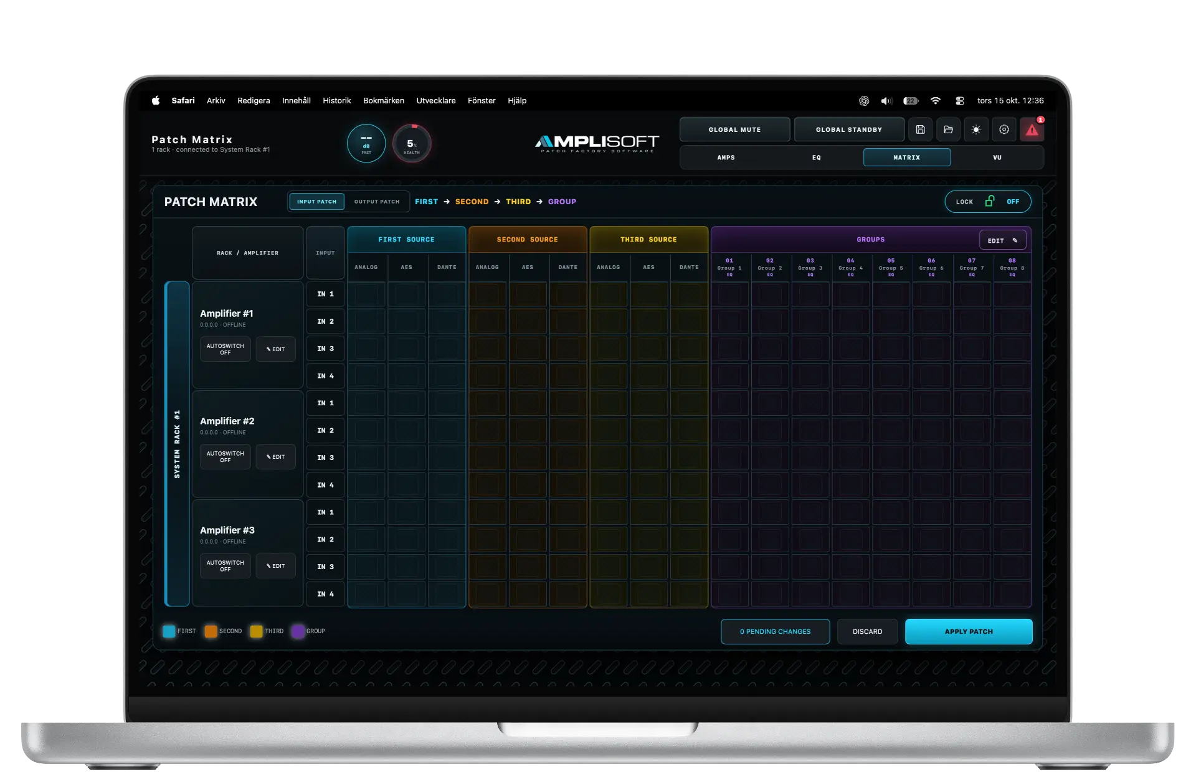Click the First Source column header
Viewport: 1196px width, 777px height.
(407, 240)
